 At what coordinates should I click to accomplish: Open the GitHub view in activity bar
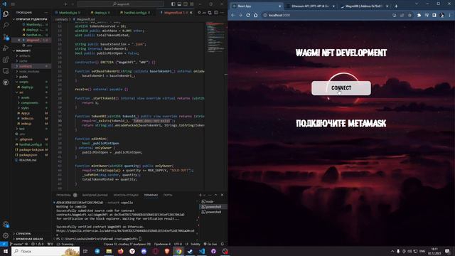6,82
